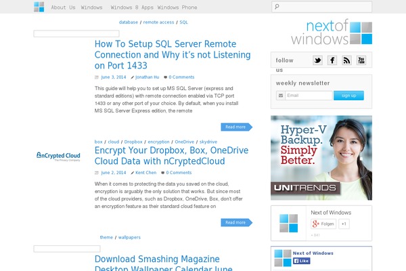Click the June 3, 2014 date link
Image resolution: width=406 pixels, height=271 pixels.
[114, 77]
